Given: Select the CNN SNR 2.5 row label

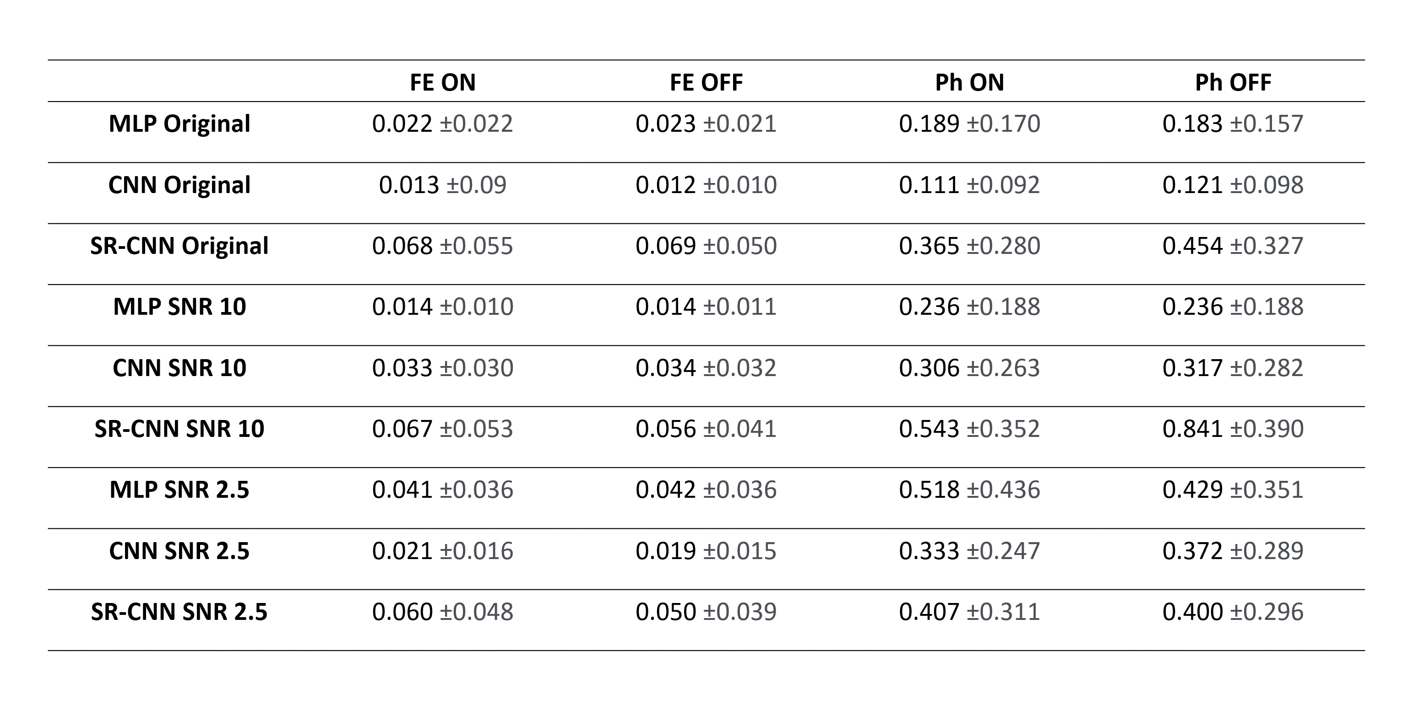Looking at the screenshot, I should (x=179, y=551).
